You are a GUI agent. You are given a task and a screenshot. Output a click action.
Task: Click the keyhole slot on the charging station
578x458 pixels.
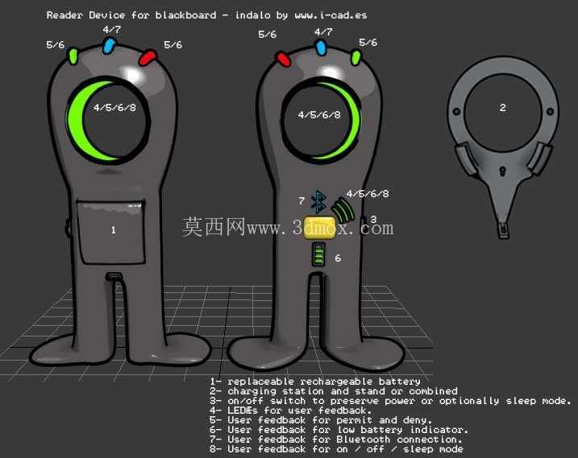[x=502, y=171]
